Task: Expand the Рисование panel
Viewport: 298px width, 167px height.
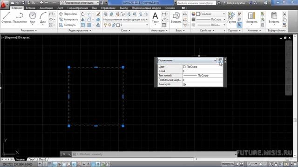Action: pyautogui.click(x=29, y=31)
